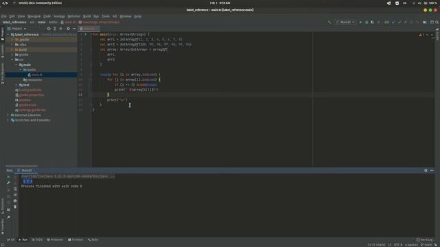Open the Build tool window button at bottom
Image resolution: width=440 pixels, height=247 pixels.
[x=93, y=239]
